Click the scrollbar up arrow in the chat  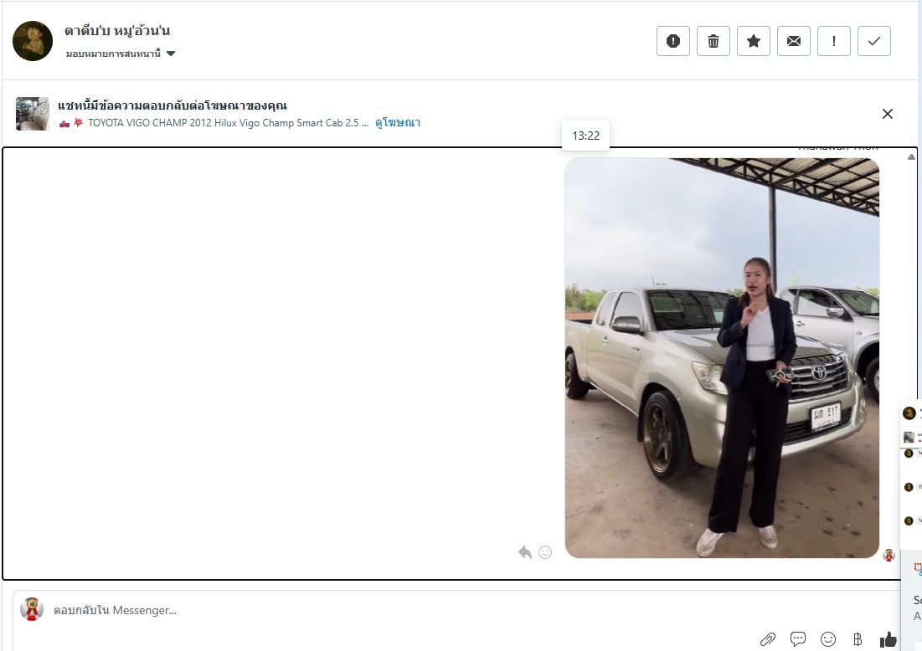[911, 156]
